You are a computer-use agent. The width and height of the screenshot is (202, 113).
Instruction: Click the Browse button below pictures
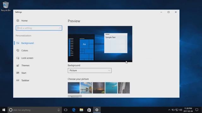tap(75, 96)
